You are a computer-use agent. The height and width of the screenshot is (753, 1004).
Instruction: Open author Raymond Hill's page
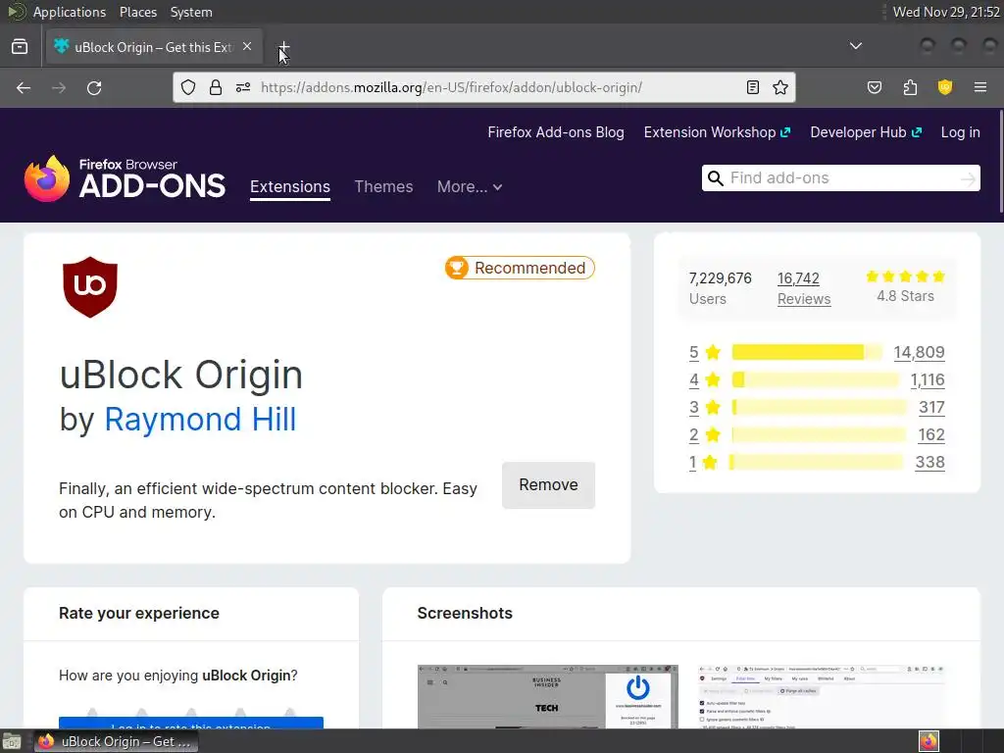coord(200,420)
